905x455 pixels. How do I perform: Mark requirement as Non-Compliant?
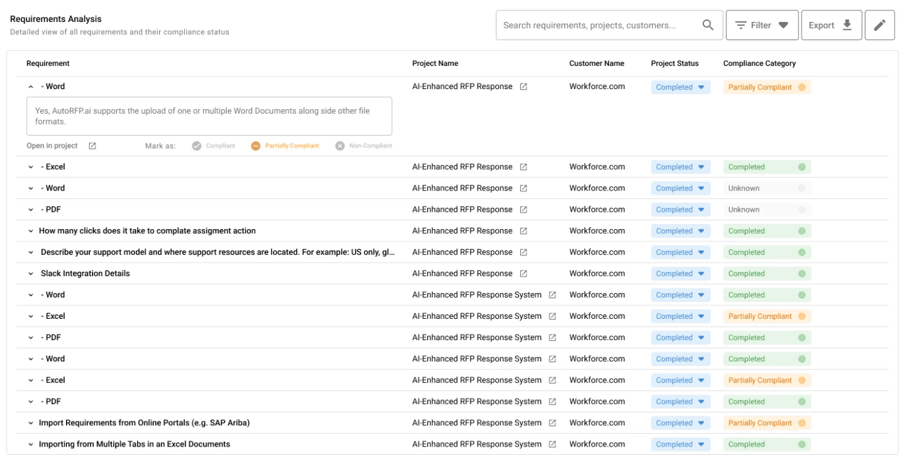pos(364,146)
